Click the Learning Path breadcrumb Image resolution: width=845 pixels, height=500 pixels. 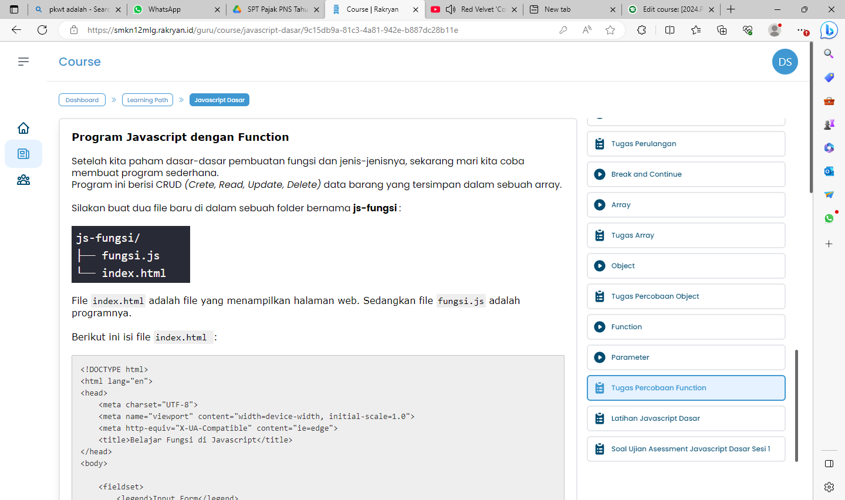pos(147,100)
